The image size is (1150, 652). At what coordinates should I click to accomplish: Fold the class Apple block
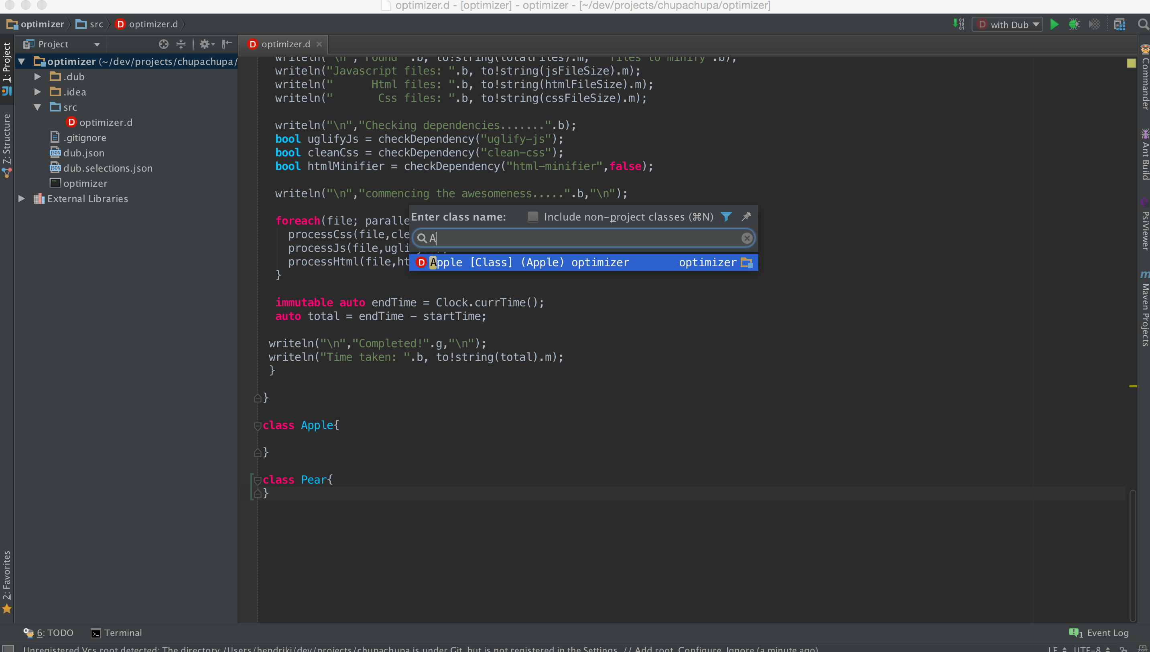(x=258, y=425)
